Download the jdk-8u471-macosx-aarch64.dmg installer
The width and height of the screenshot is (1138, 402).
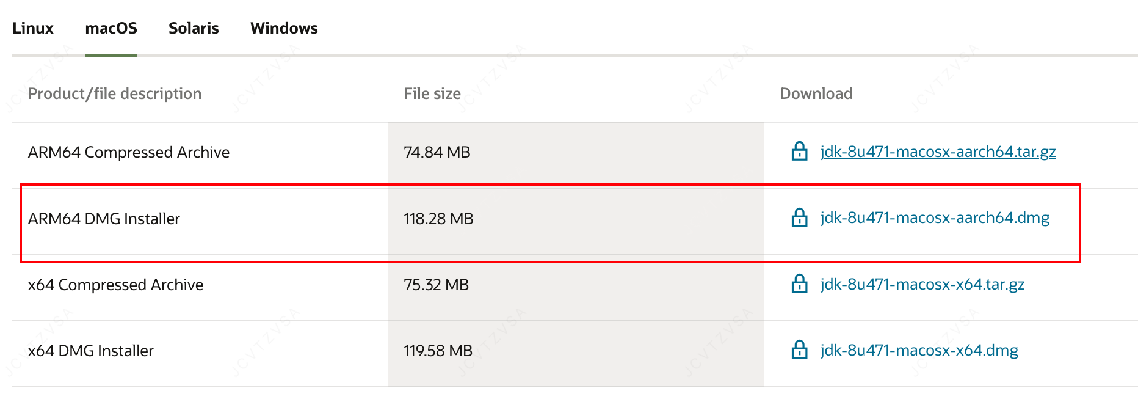tap(935, 218)
